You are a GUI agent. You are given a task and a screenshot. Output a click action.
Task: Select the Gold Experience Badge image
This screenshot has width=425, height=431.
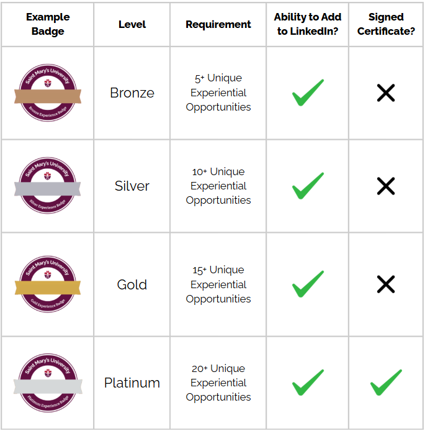click(x=48, y=284)
